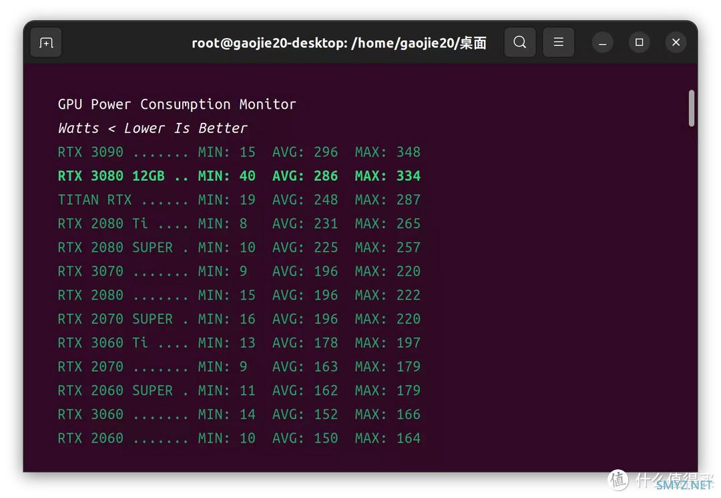Click 'MAX: 166' value
The image size is (721, 498).
click(388, 415)
